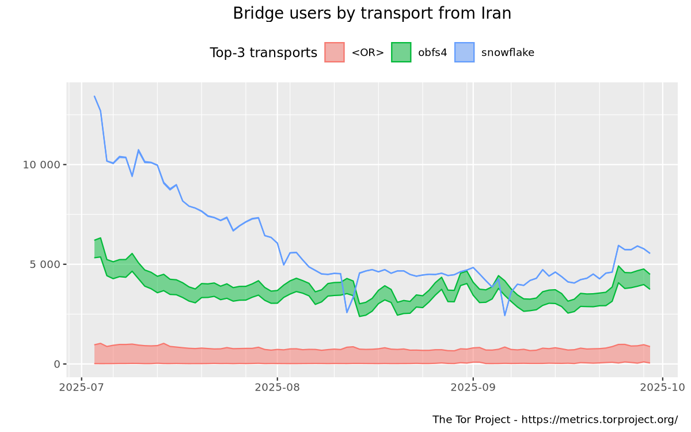Click the 0 y-axis label
This screenshot has height=432, width=691.
(x=58, y=364)
